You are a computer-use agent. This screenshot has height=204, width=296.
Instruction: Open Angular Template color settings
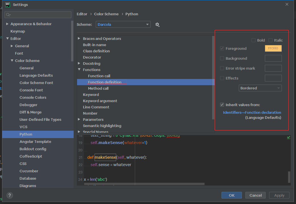coord(35,141)
